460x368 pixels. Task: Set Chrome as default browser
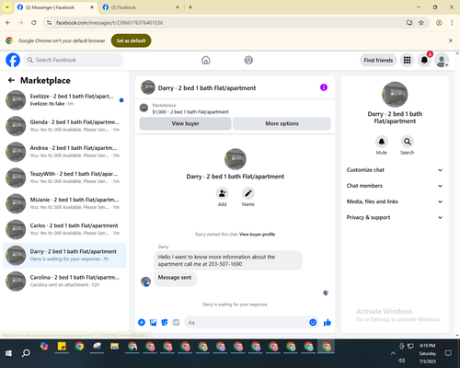point(131,40)
